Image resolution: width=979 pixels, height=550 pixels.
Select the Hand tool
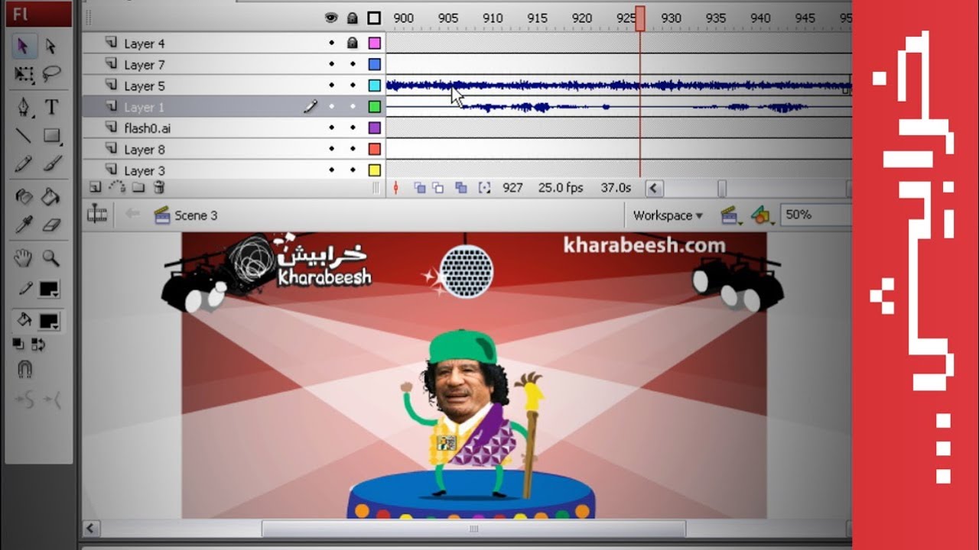pos(23,258)
